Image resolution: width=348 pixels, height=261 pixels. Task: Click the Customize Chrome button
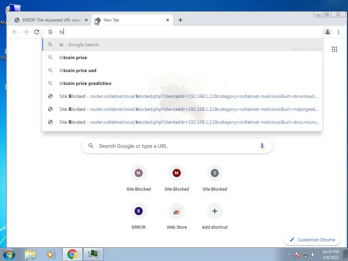click(312, 240)
